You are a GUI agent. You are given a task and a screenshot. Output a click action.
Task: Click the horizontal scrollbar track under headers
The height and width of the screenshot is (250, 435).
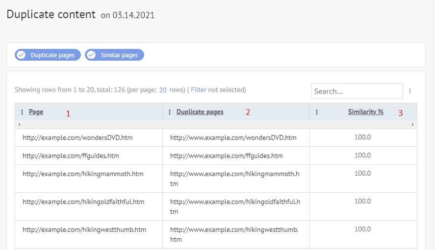tap(216, 125)
